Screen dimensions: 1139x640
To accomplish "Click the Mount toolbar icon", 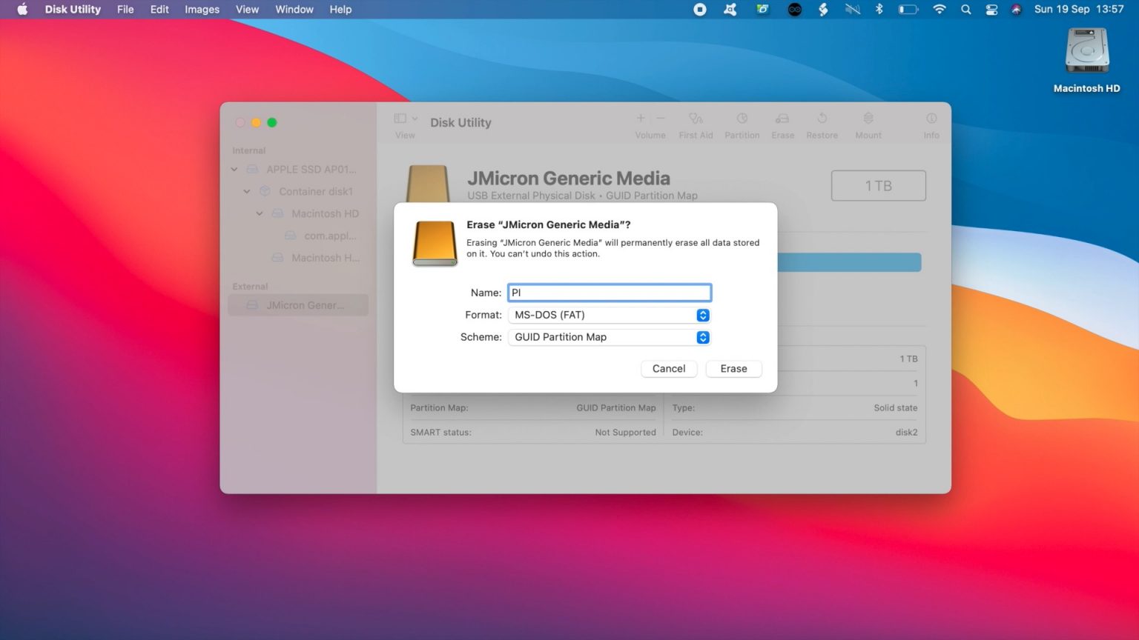I will pos(867,124).
